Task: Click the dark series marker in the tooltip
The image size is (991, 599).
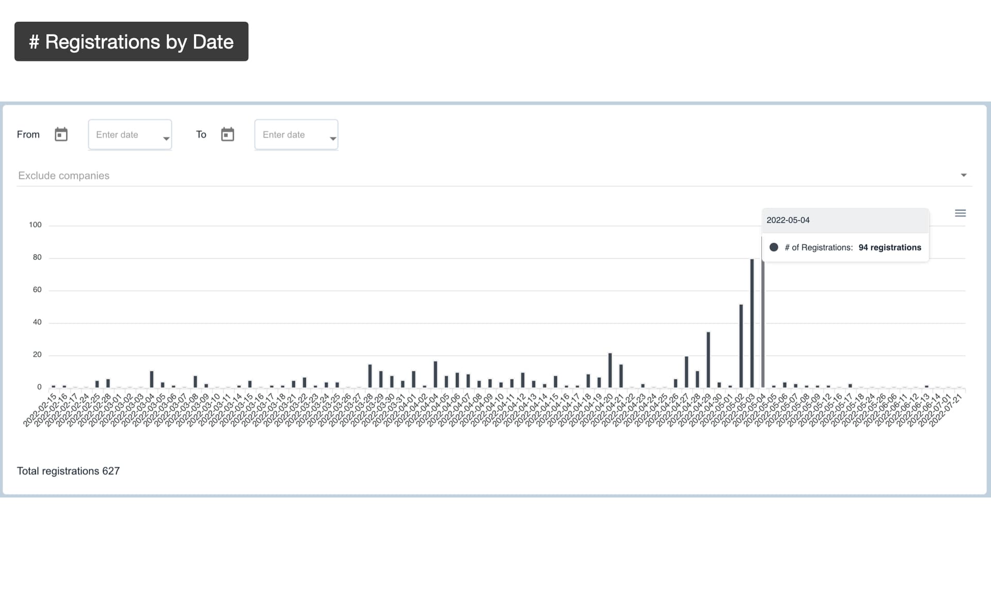Action: (774, 247)
